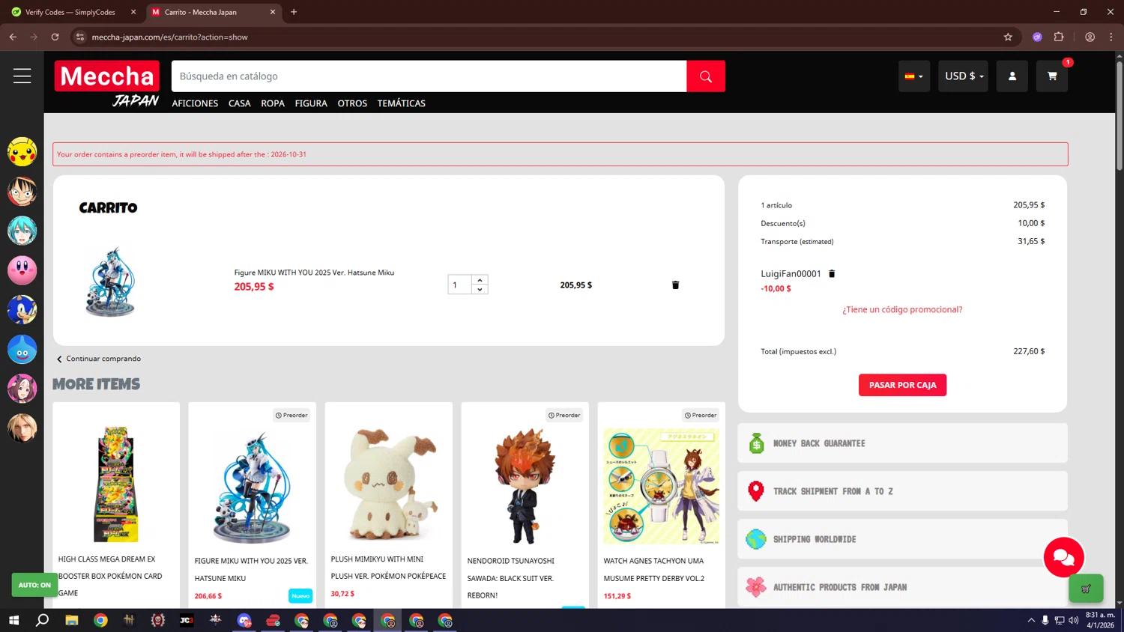Increase the item quantity
The image size is (1124, 632).
pos(480,280)
